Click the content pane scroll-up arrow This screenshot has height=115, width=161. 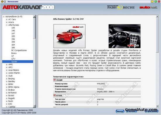click(x=157, y=16)
